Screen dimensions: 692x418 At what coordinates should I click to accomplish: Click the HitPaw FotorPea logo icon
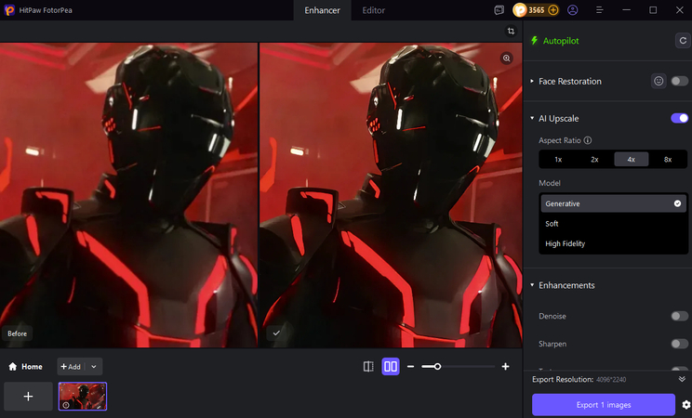click(x=9, y=9)
